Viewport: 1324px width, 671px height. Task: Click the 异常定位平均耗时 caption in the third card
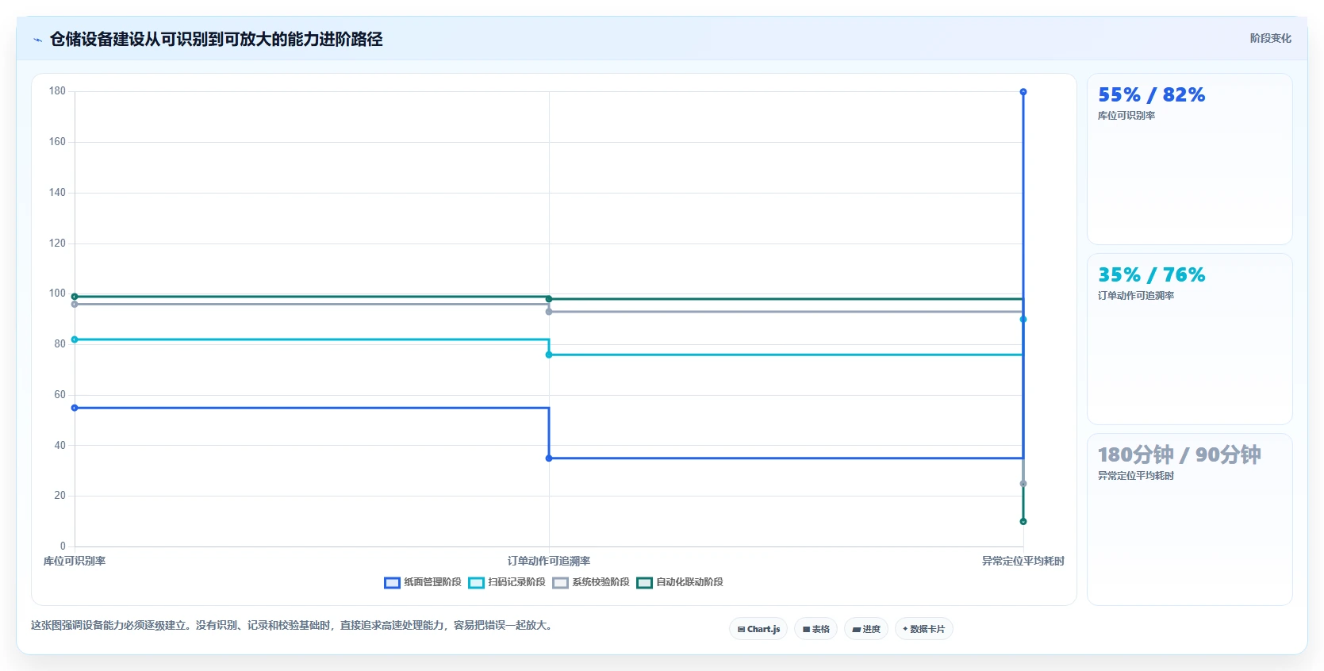pos(1136,476)
